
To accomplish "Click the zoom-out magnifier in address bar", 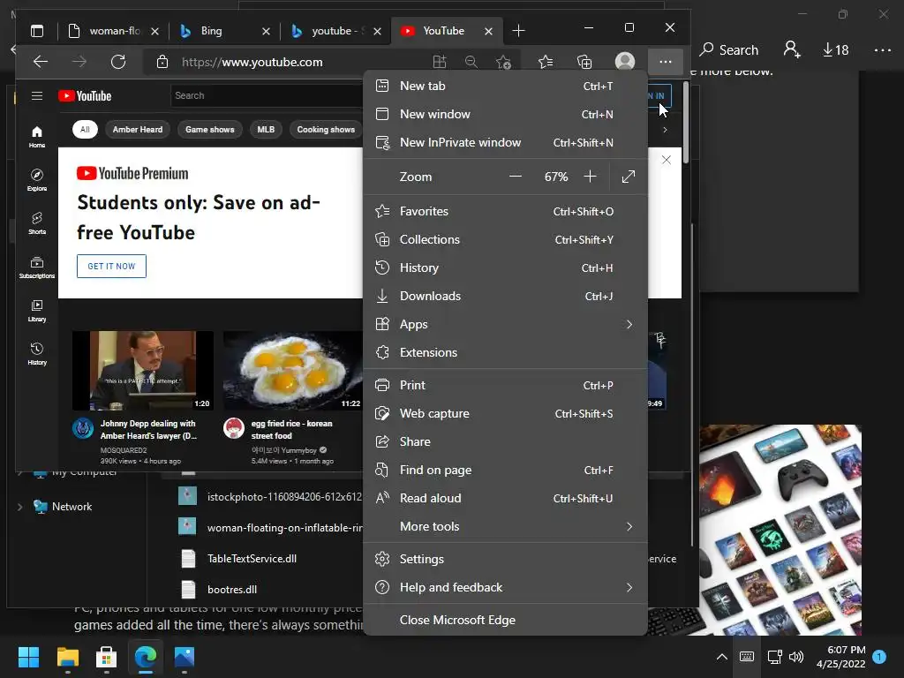I will [x=471, y=62].
